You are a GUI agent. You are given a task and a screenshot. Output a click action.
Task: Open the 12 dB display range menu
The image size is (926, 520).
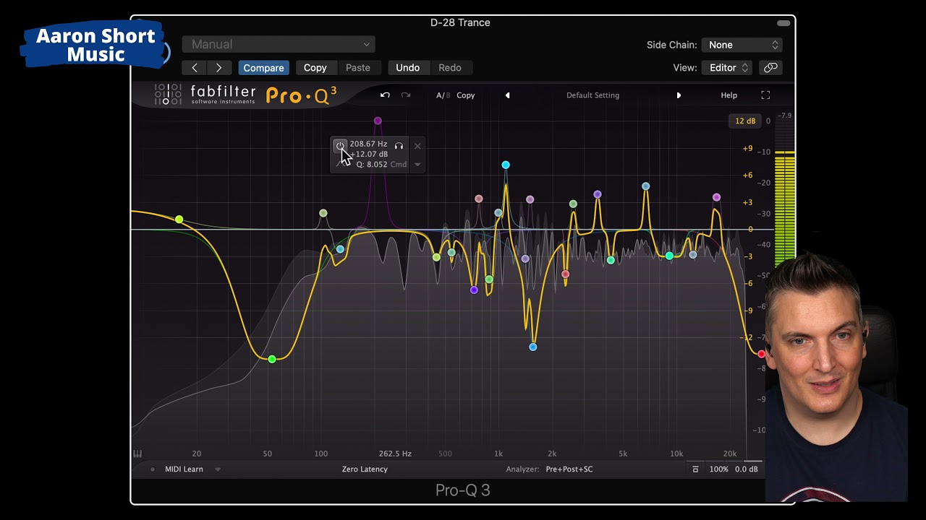[745, 121]
